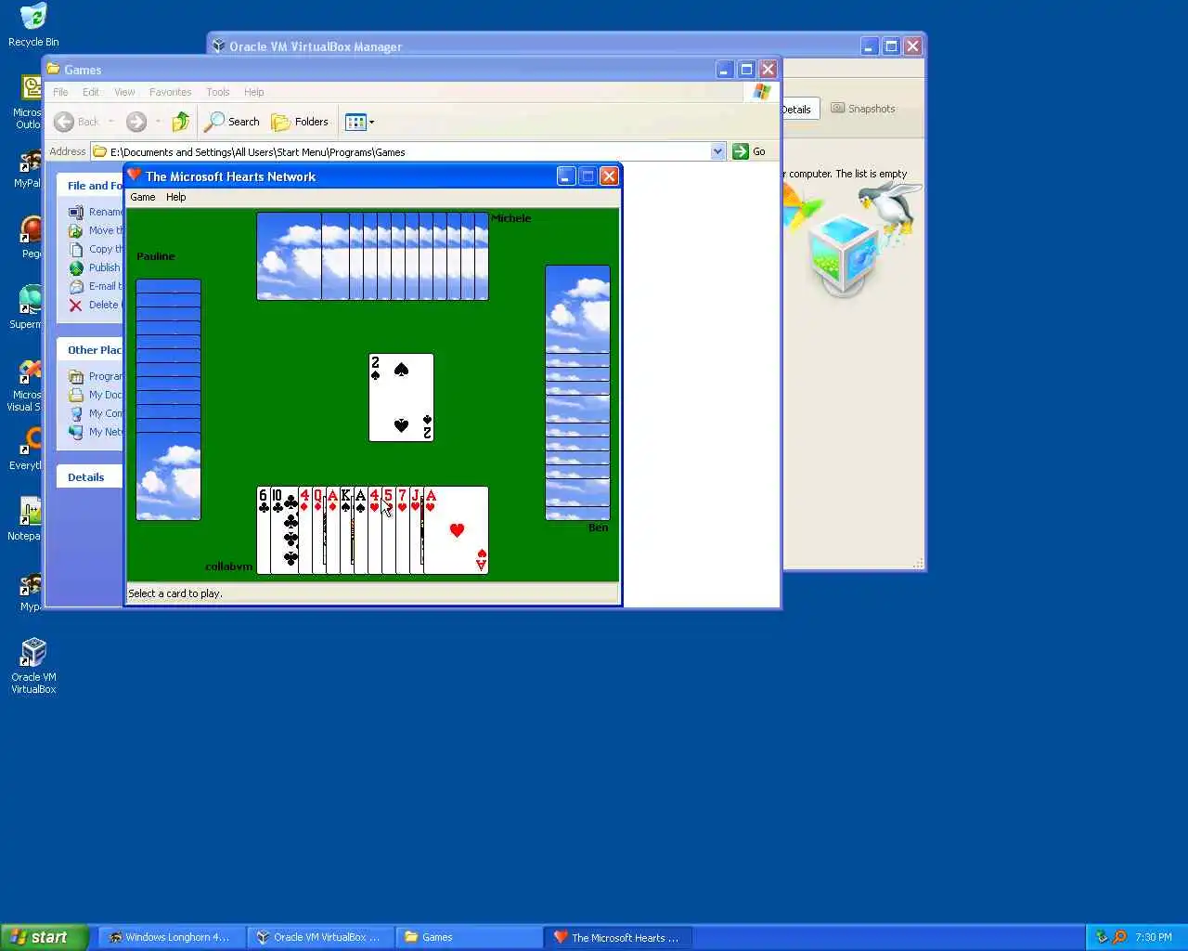Open Favorites menu in Games window
This screenshot has width=1188, height=951.
click(x=170, y=92)
